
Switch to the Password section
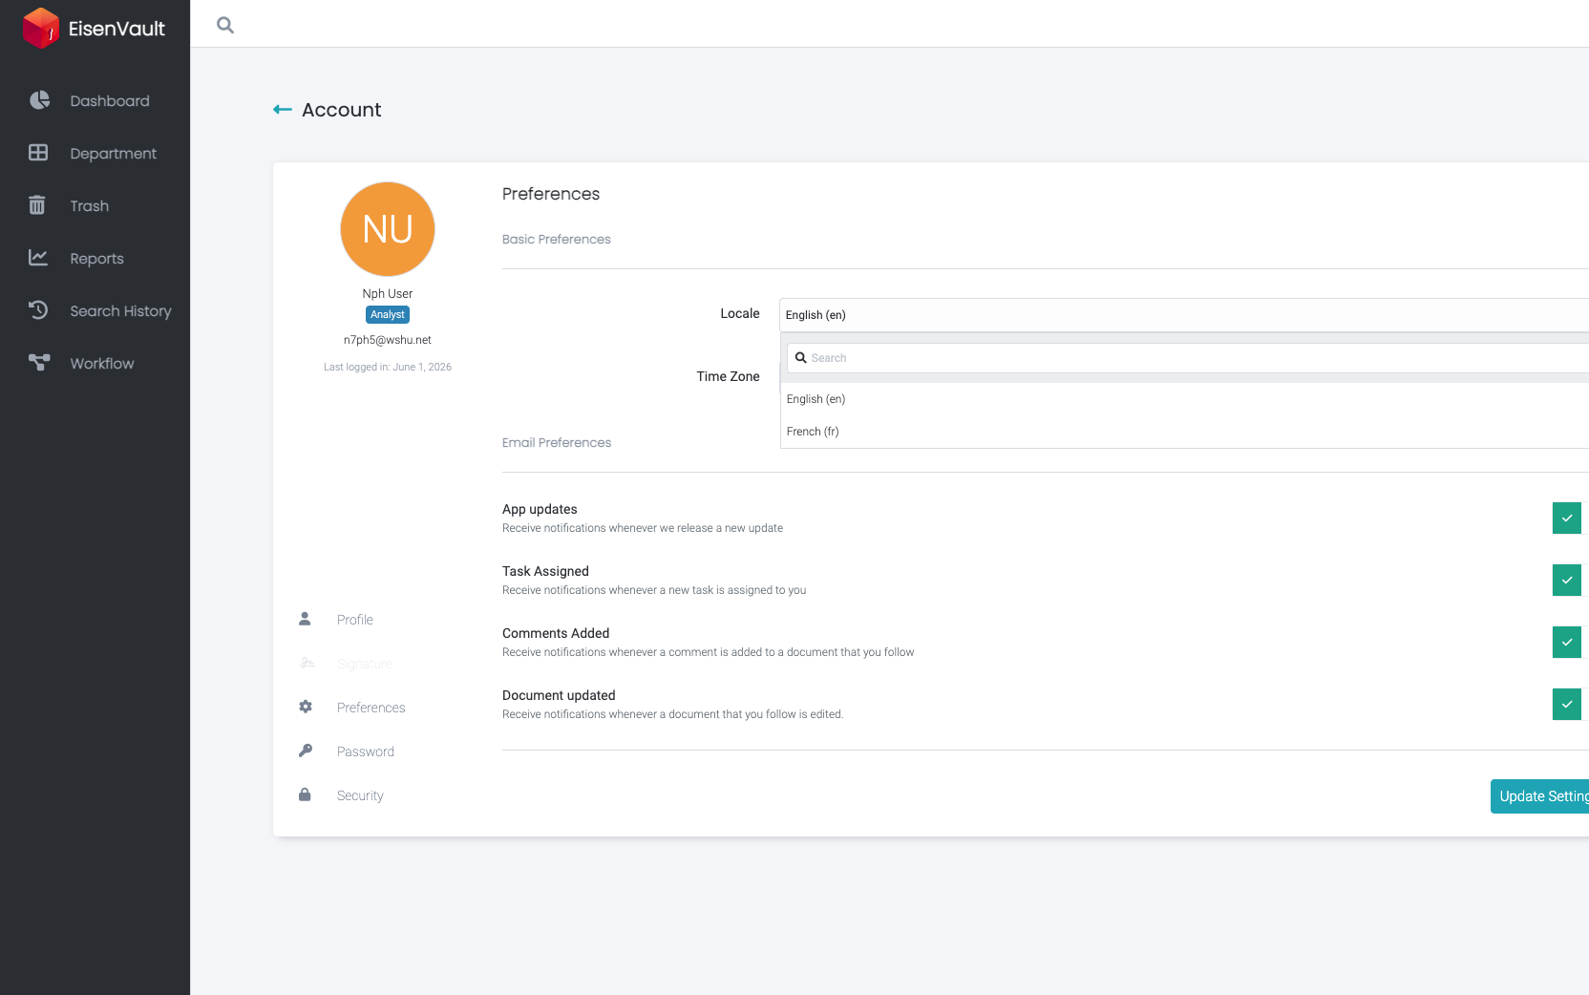pyautogui.click(x=365, y=752)
